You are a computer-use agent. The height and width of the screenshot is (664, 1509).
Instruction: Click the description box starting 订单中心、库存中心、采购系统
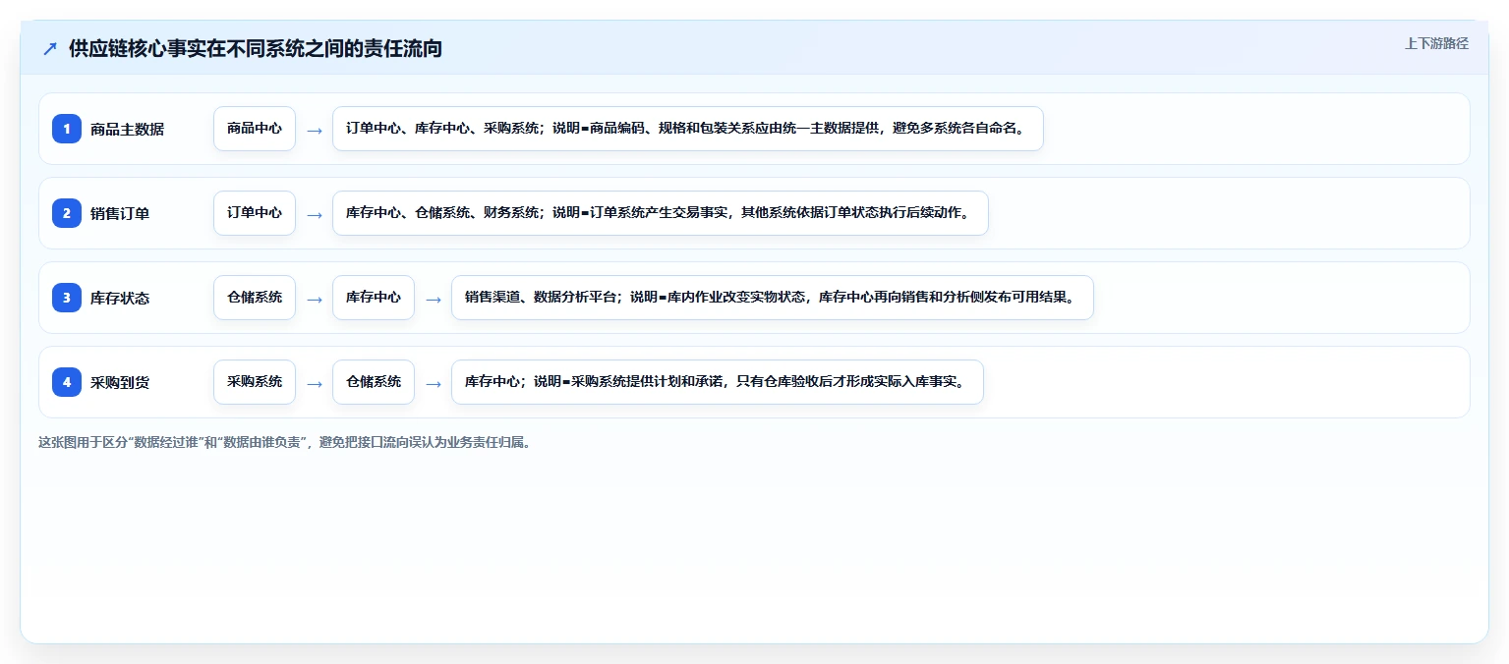click(x=687, y=129)
